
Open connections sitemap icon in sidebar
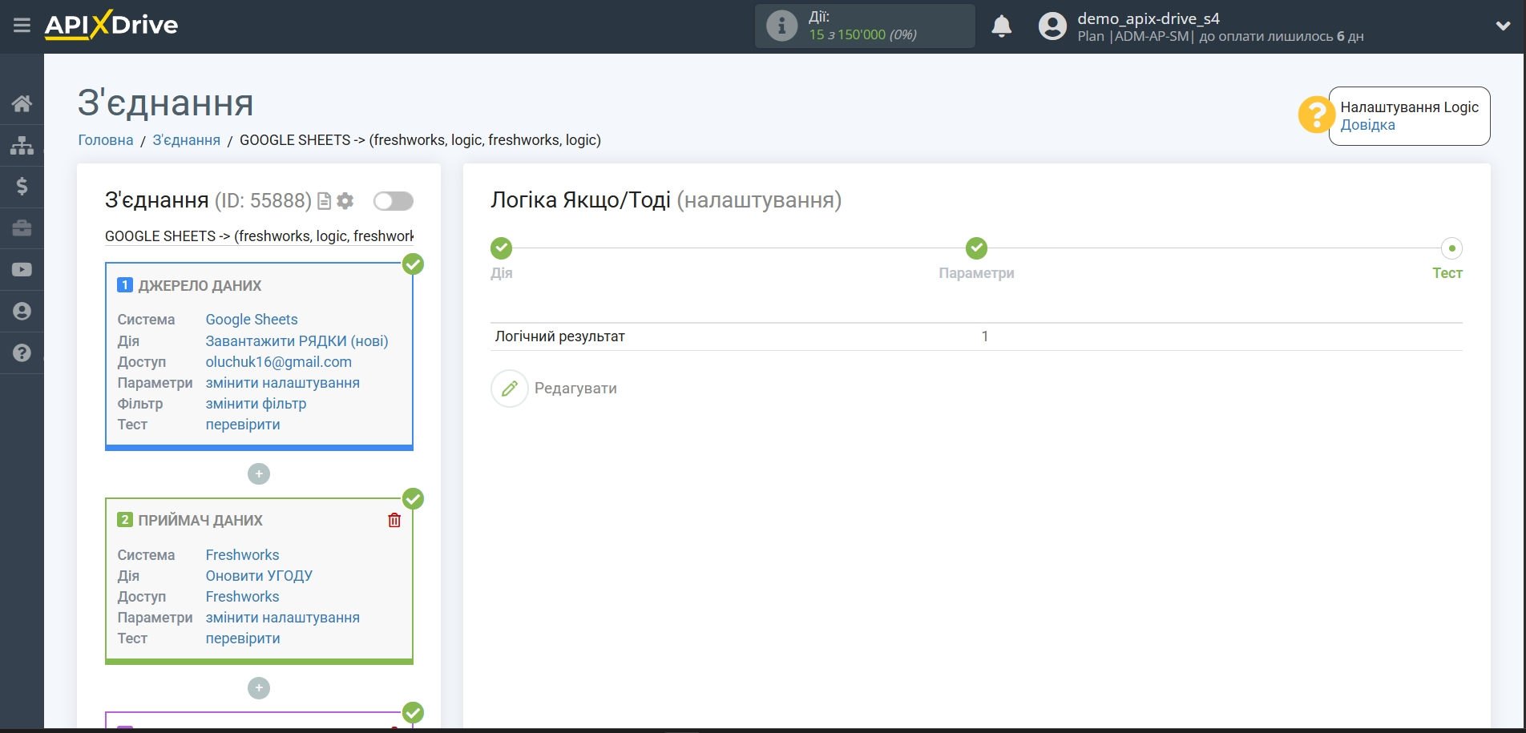[x=22, y=145]
